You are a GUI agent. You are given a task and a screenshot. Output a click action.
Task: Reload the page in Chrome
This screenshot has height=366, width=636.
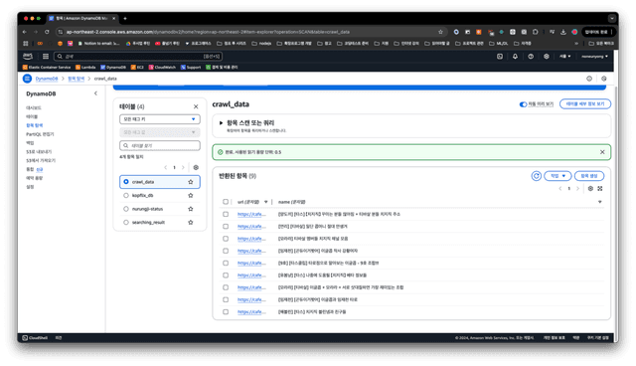(47, 32)
